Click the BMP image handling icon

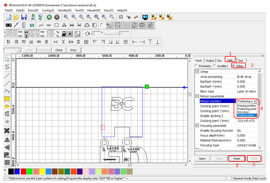pyautogui.click(x=49, y=25)
